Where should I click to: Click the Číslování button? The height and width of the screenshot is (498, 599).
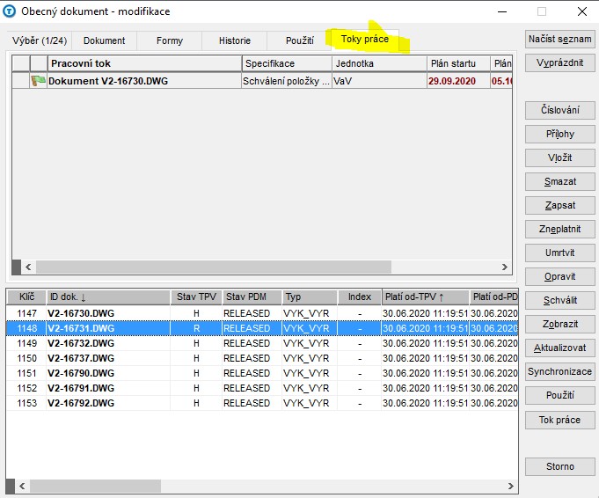pos(559,110)
